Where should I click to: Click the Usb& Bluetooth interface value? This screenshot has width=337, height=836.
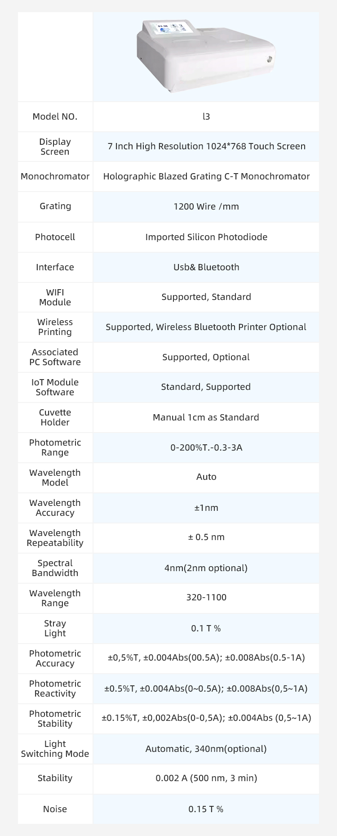coord(206,267)
